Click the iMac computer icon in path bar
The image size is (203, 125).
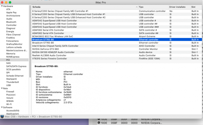(2, 117)
